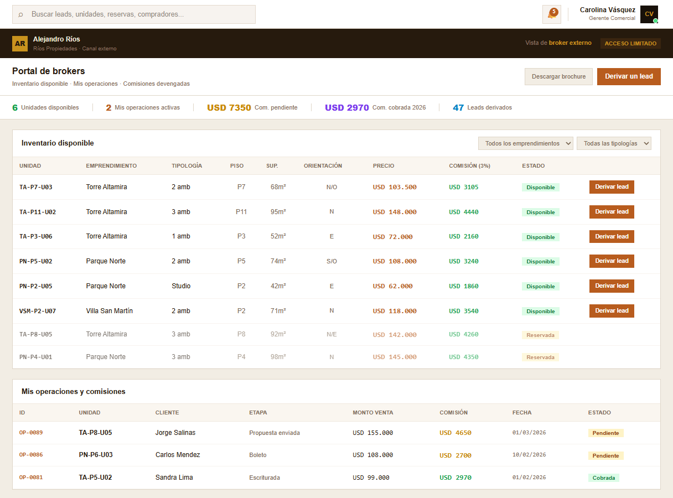The width and height of the screenshot is (673, 498).
Task: Open the notifications bell icon
Action: [x=551, y=14]
